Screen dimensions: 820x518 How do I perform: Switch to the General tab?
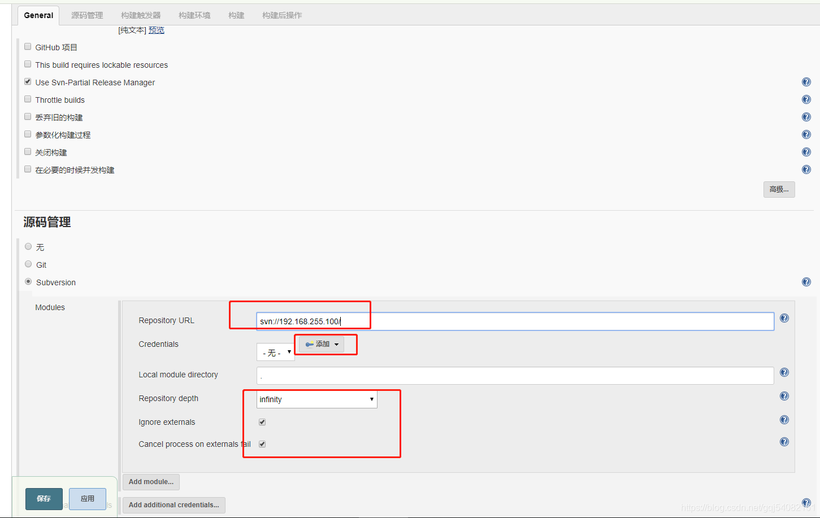coord(38,15)
